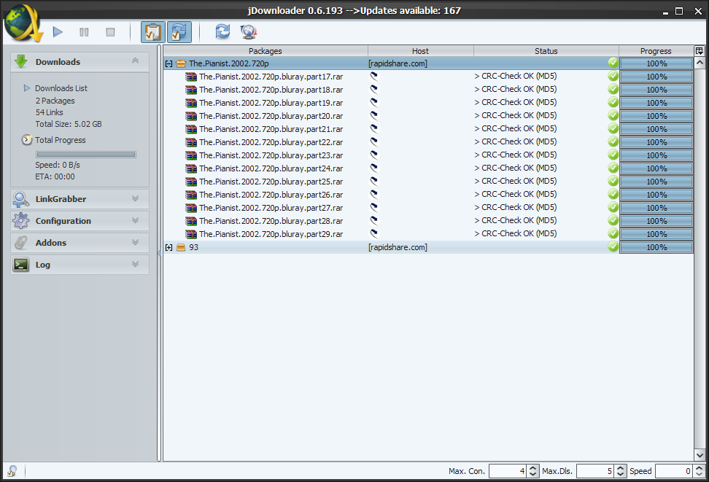The height and width of the screenshot is (482, 709).
Task: Toggle clipboard monitoring icon
Action: pyautogui.click(x=152, y=32)
